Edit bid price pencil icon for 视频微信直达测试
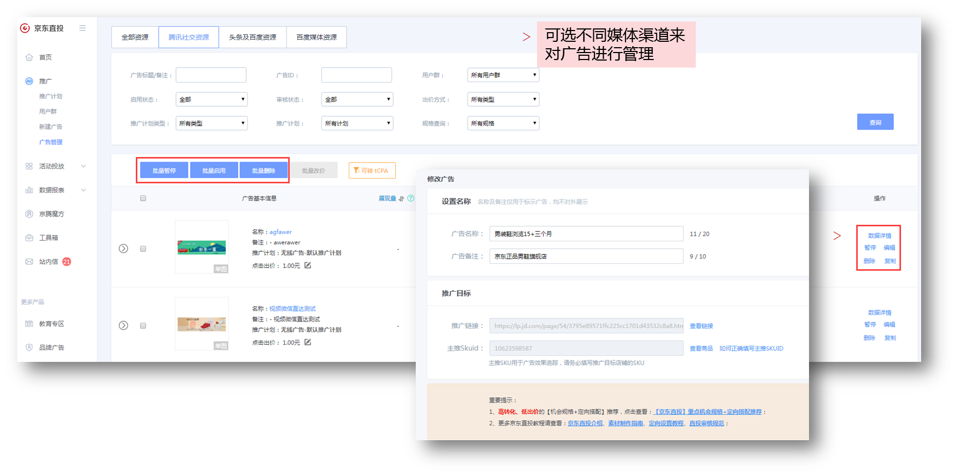This screenshot has height=475, width=956. (x=308, y=342)
